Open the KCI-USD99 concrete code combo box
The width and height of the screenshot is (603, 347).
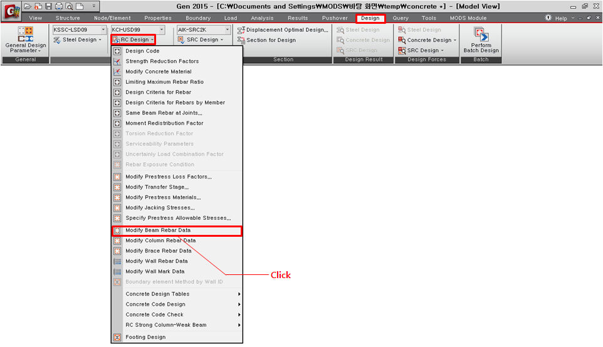(x=138, y=29)
